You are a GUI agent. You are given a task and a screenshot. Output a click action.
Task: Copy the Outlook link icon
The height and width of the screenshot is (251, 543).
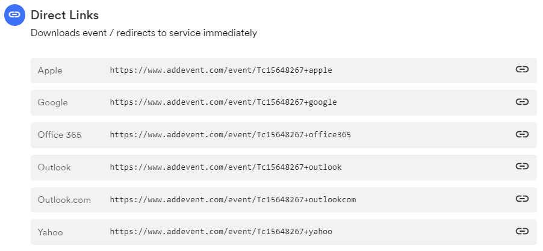(x=522, y=166)
